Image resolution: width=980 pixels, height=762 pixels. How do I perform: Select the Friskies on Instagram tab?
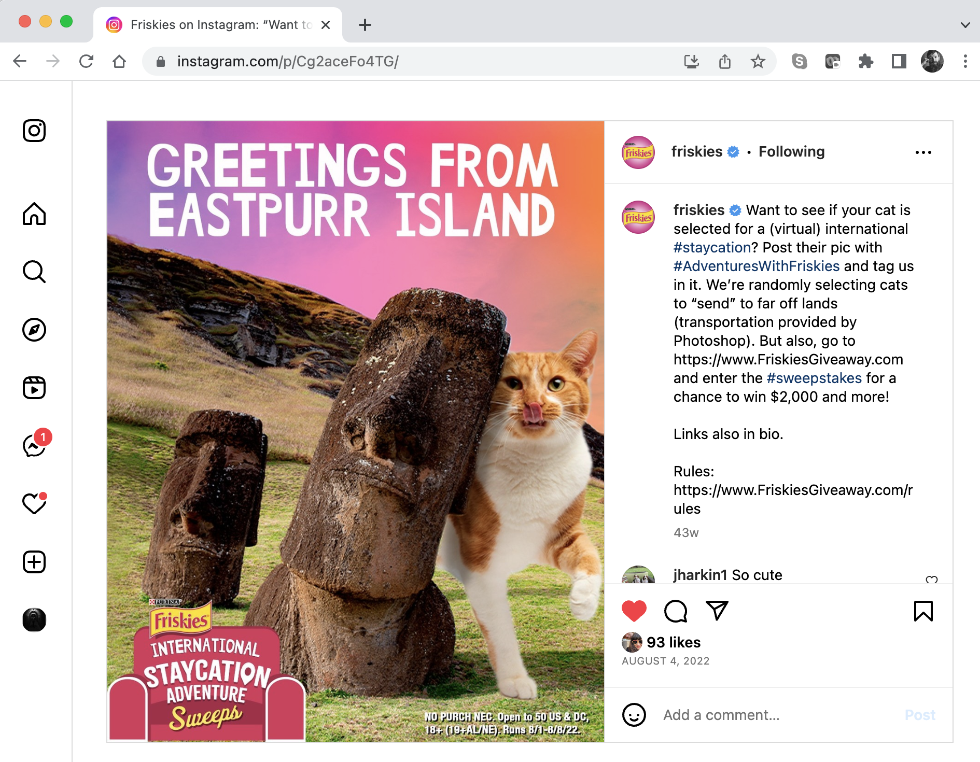click(x=218, y=25)
